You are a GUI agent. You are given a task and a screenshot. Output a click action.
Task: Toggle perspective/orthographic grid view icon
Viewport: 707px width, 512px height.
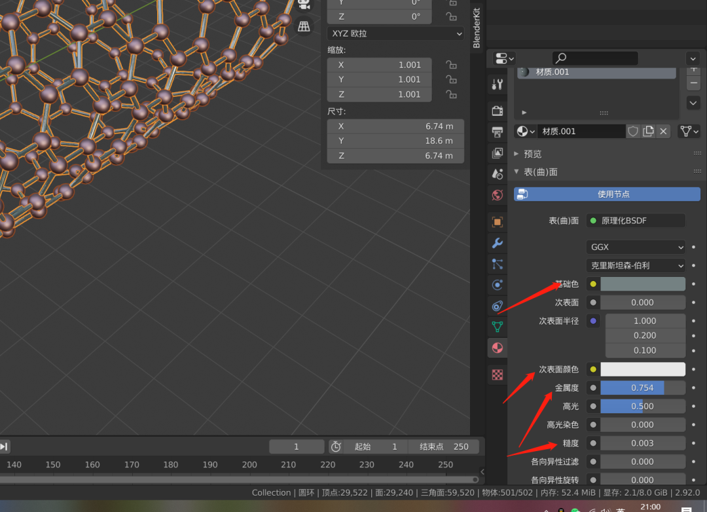point(304,26)
